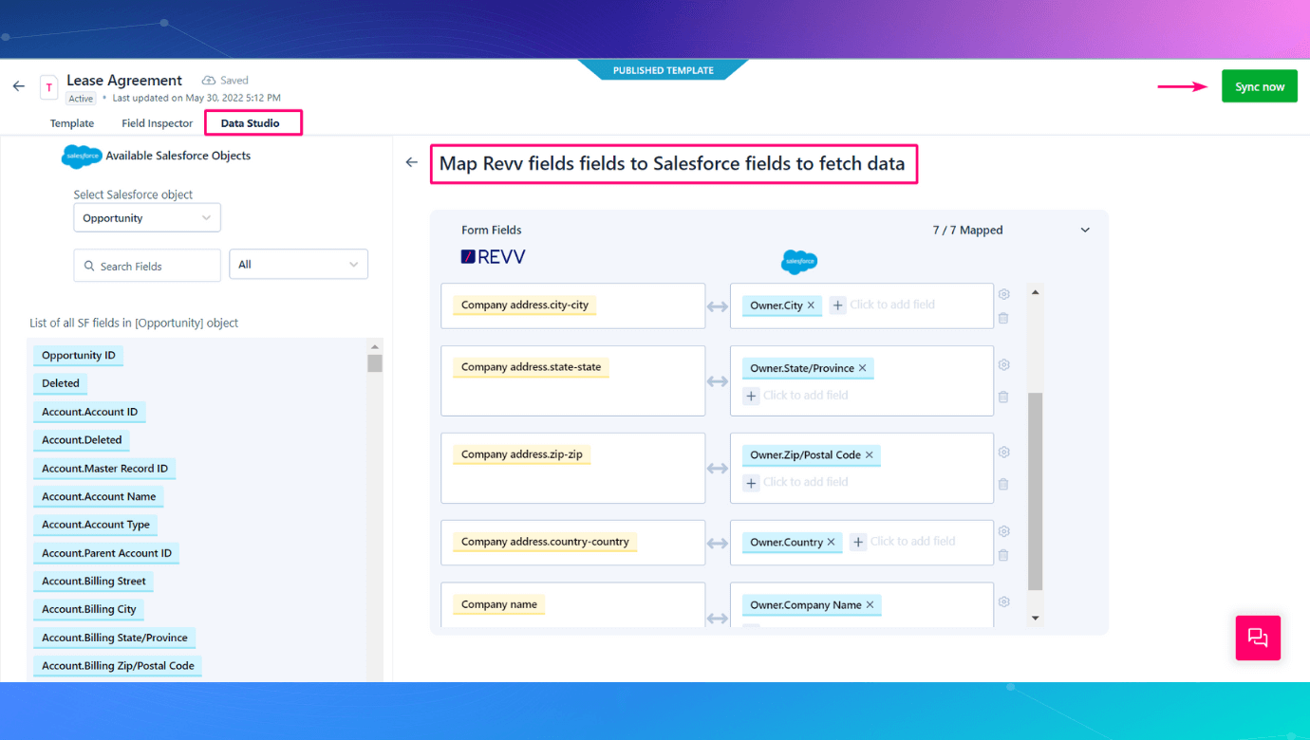Delete the Company address.state-state mapping
The height and width of the screenshot is (740, 1310).
[1003, 398]
